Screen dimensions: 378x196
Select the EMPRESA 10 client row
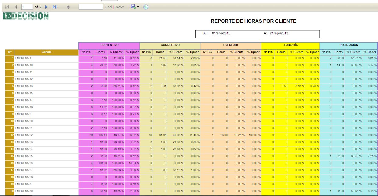[x=191, y=65]
